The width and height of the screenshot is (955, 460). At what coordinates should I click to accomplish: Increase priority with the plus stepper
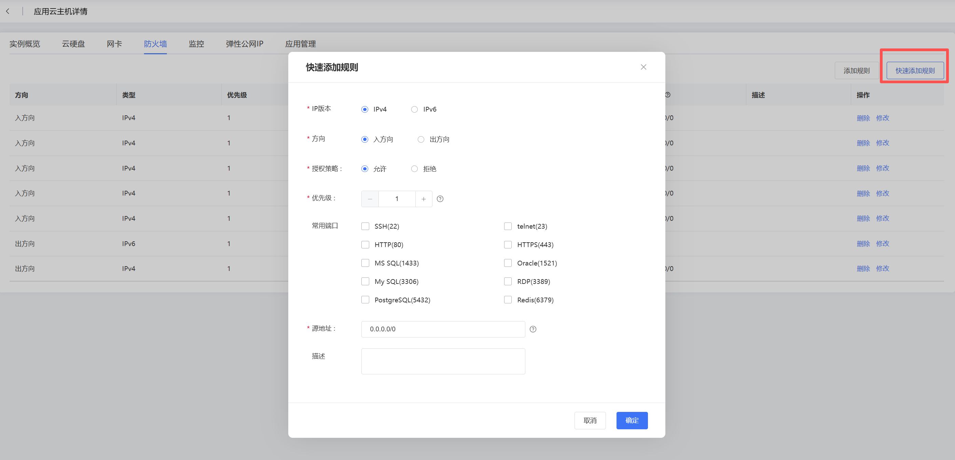pyautogui.click(x=424, y=199)
